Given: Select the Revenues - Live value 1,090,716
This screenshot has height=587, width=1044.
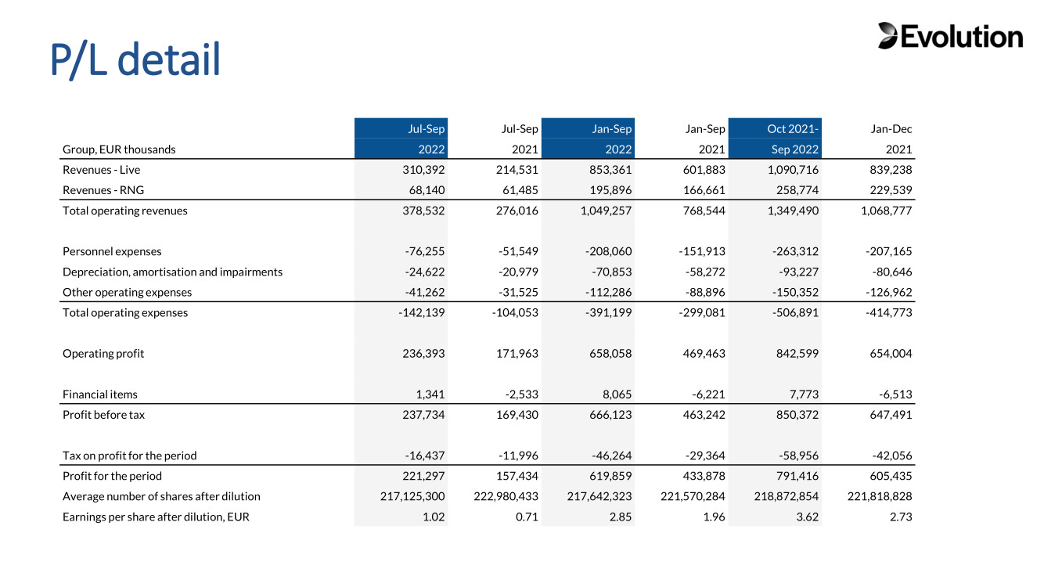Looking at the screenshot, I should click(794, 170).
